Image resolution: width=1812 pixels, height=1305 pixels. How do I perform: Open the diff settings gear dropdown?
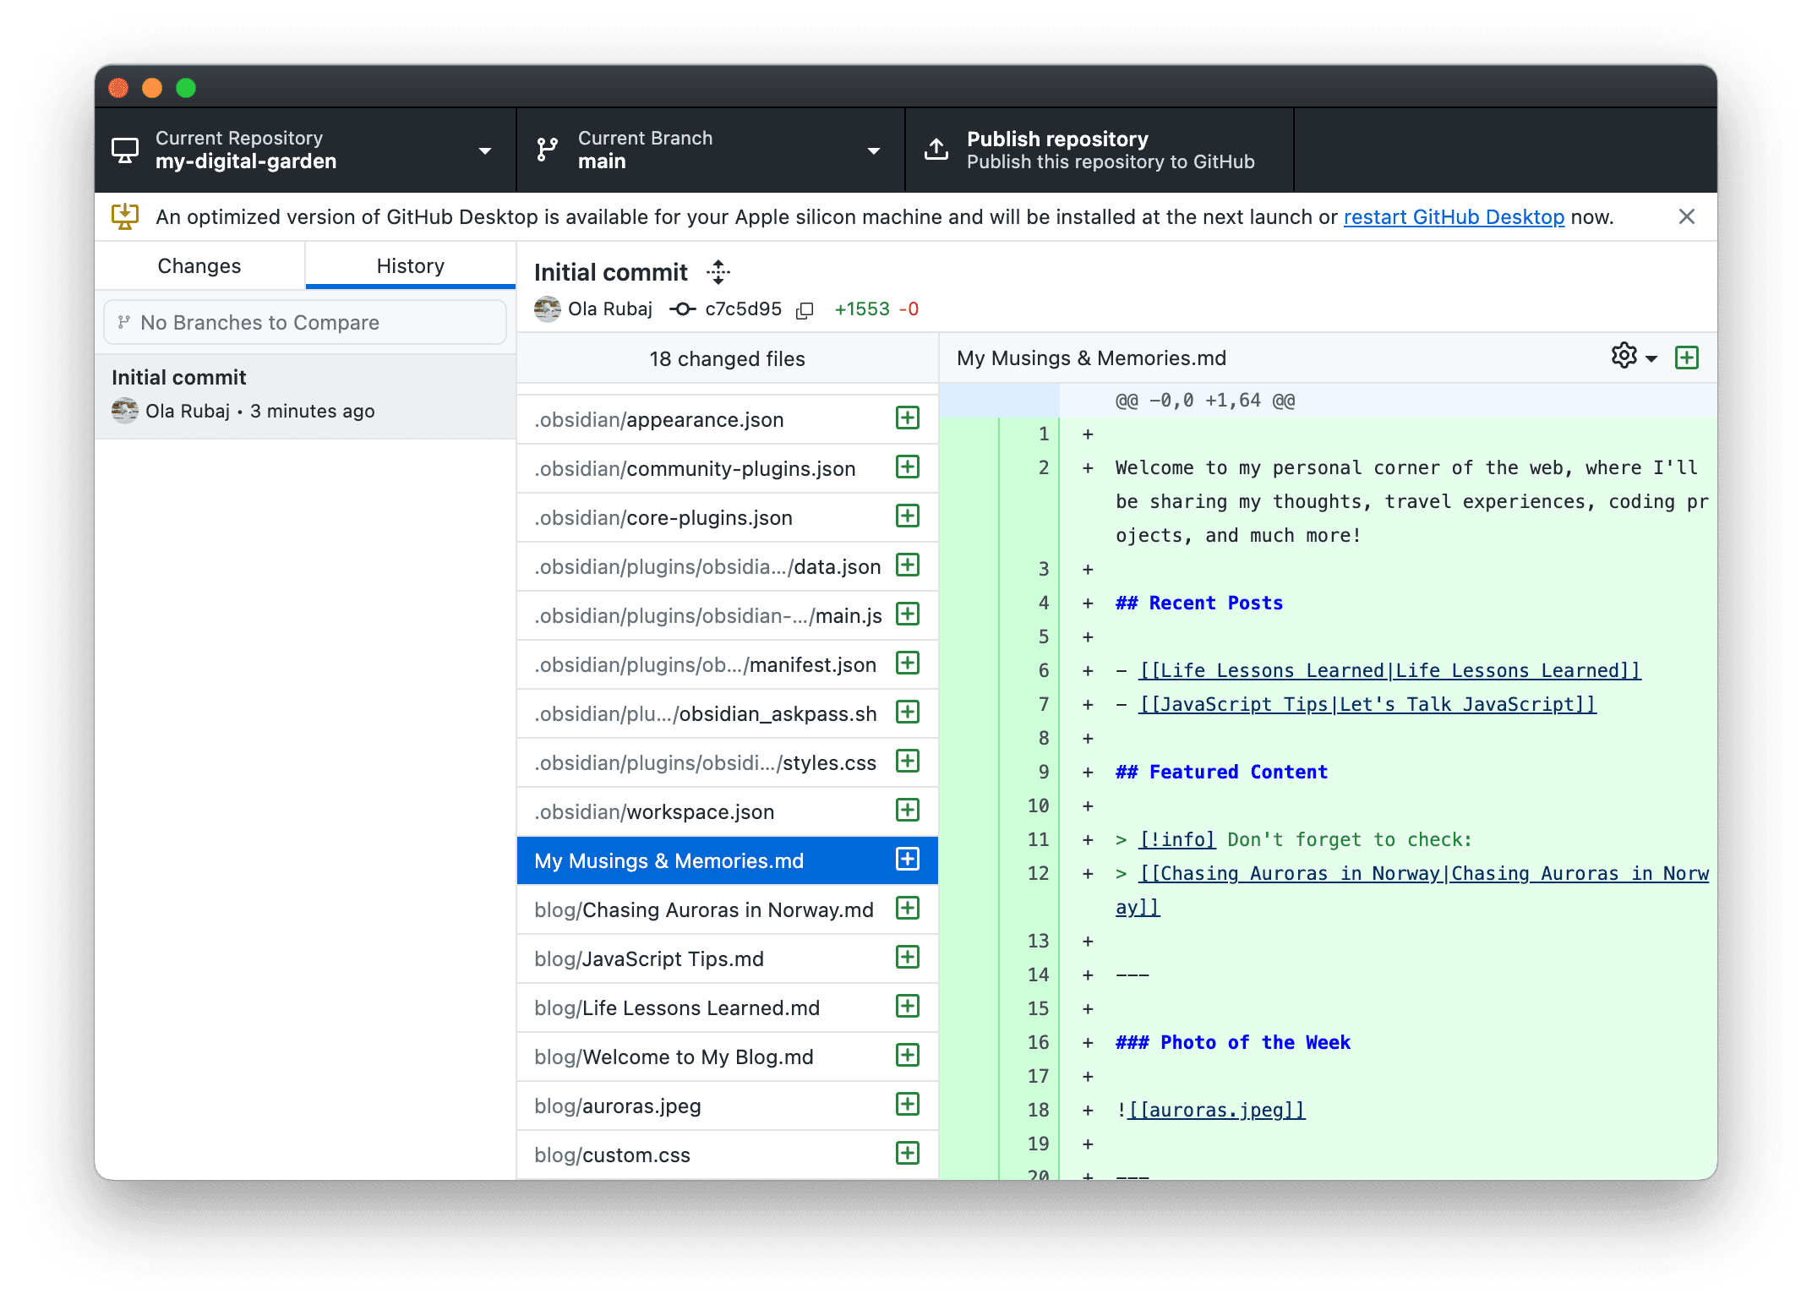tap(1634, 357)
